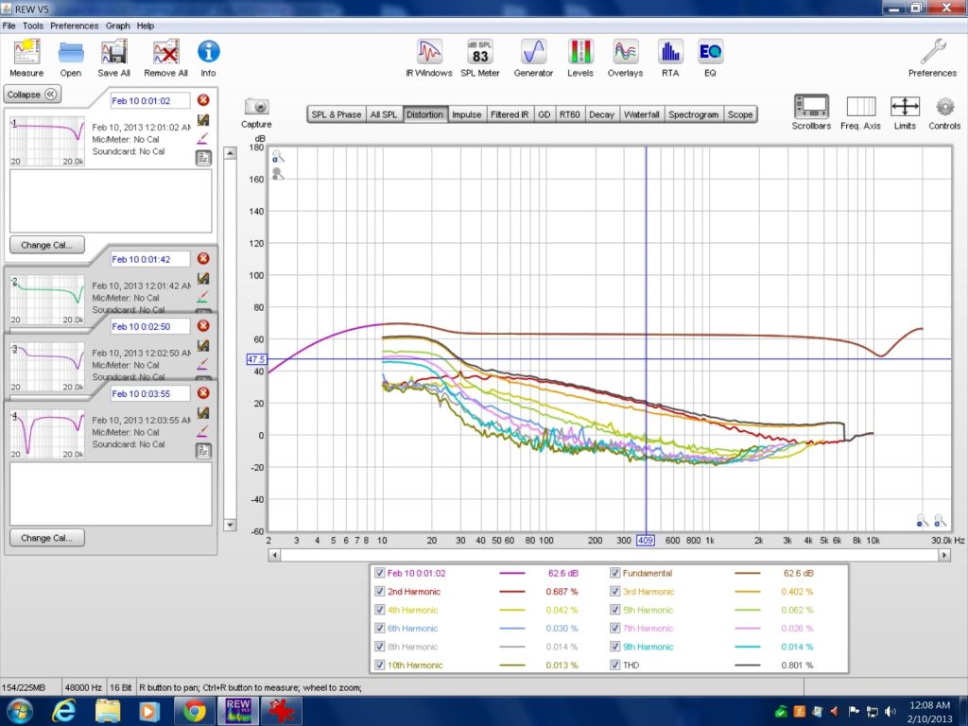
Task: Click the measurement list scroll up arrow
Action: (230, 153)
